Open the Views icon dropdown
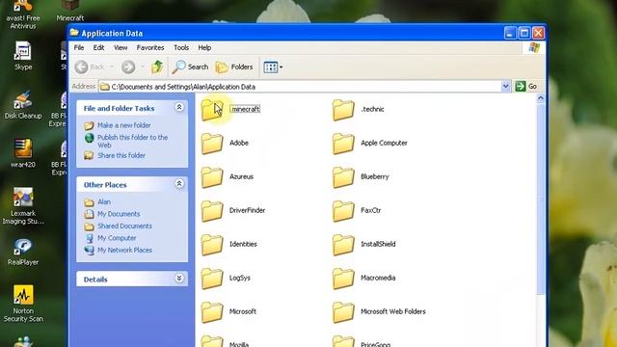617x347 pixels. tap(273, 67)
